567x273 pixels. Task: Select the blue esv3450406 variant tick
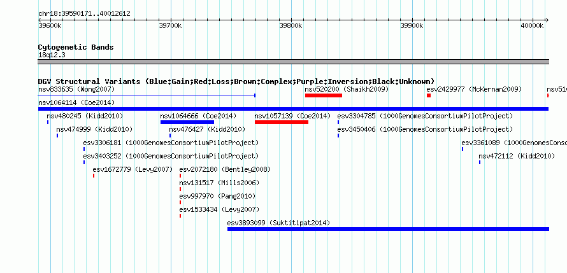coord(338,136)
